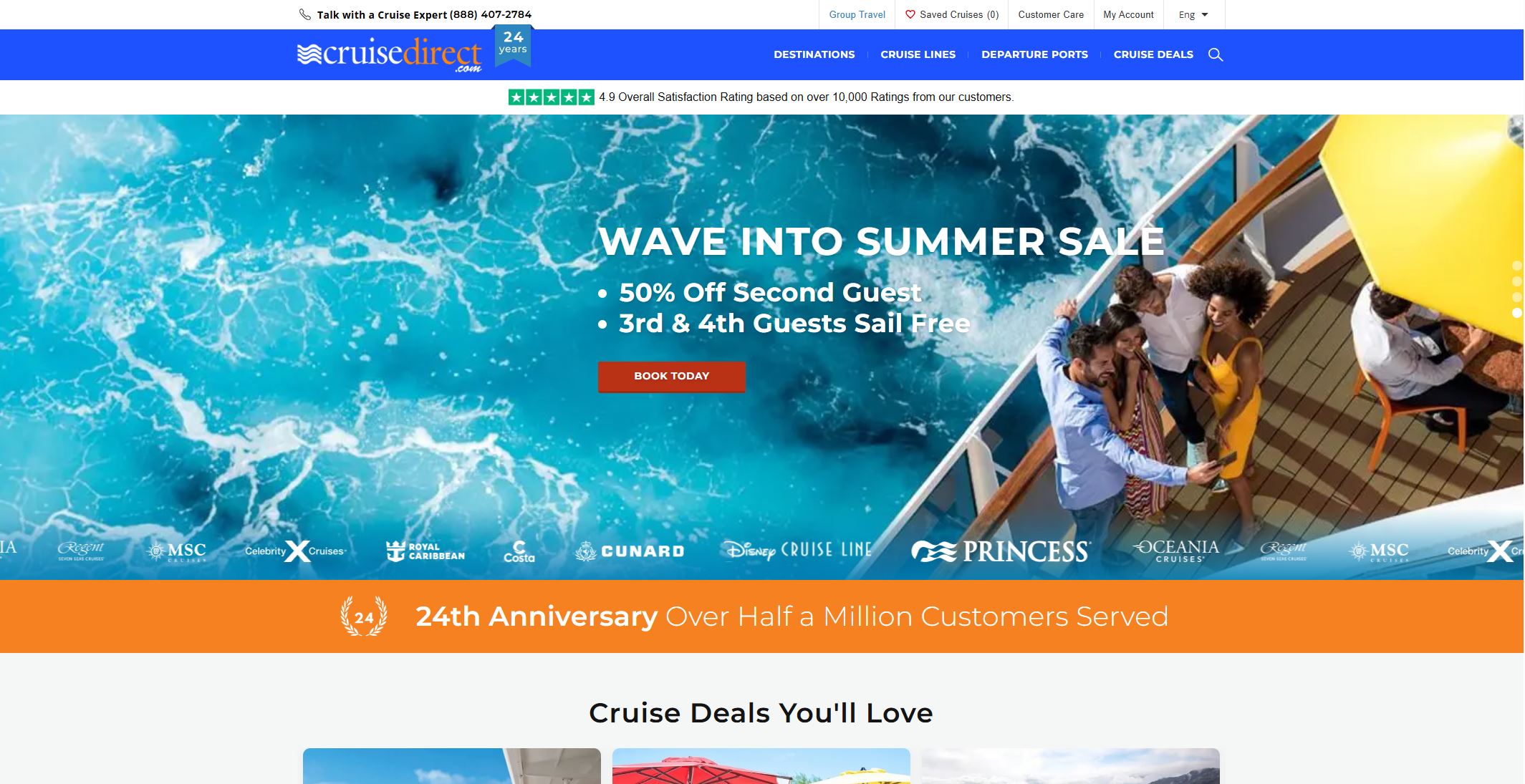Select the last carousel slide dot
The image size is (1525, 784).
click(1517, 313)
